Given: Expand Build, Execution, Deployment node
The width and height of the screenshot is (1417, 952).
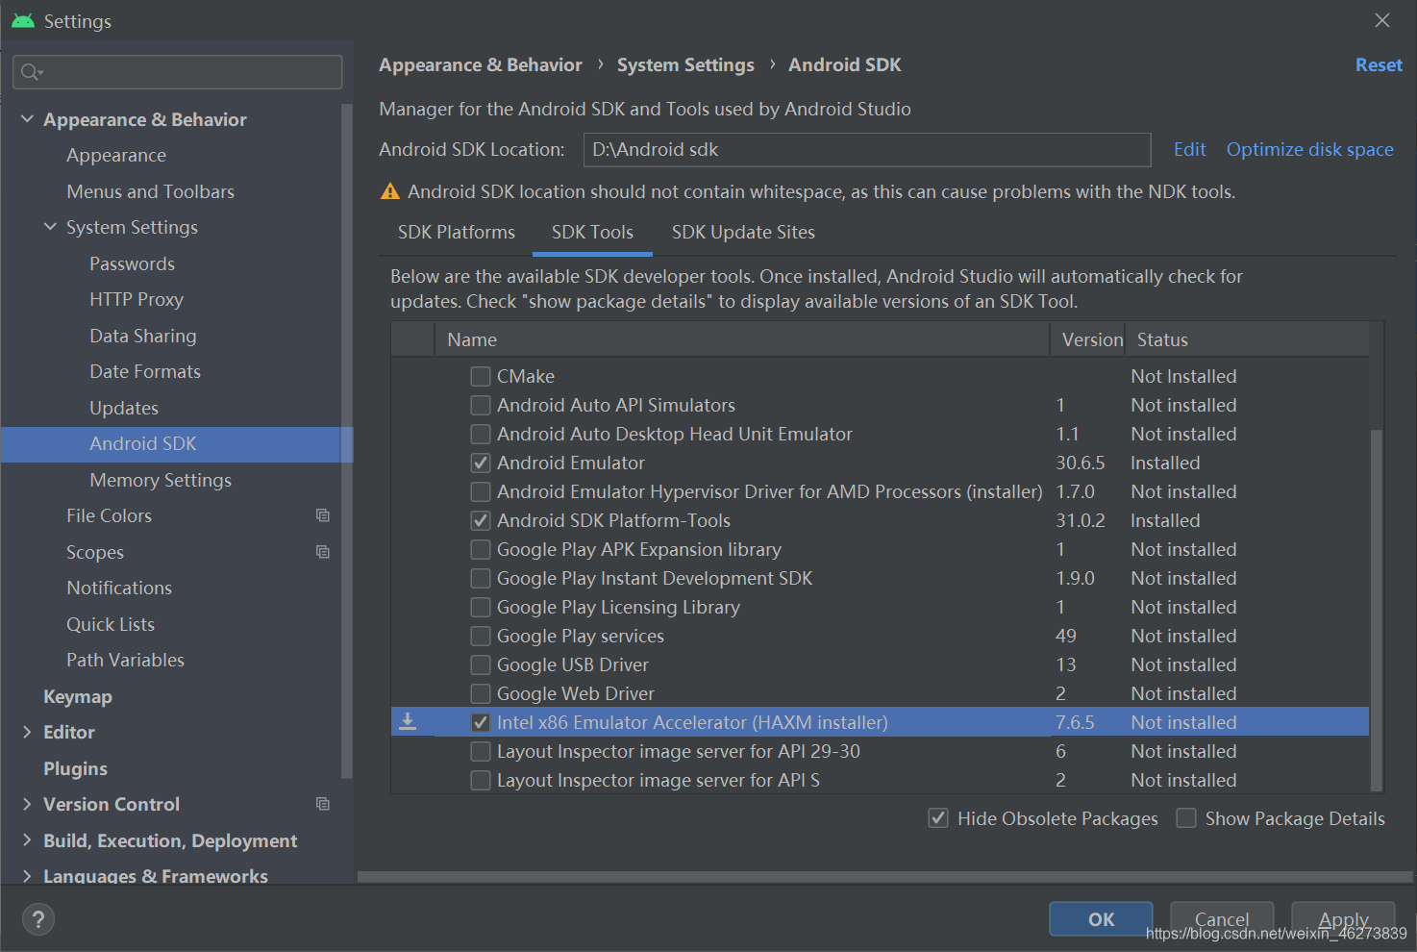Looking at the screenshot, I should coord(27,840).
